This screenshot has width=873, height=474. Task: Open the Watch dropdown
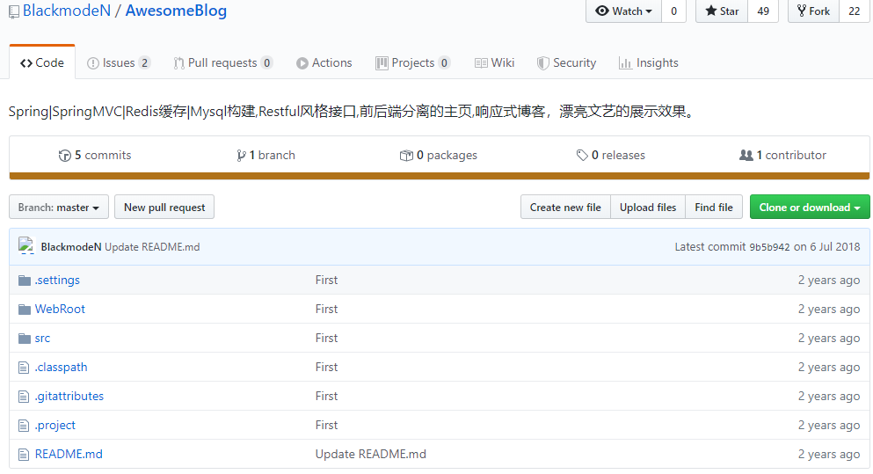point(623,11)
